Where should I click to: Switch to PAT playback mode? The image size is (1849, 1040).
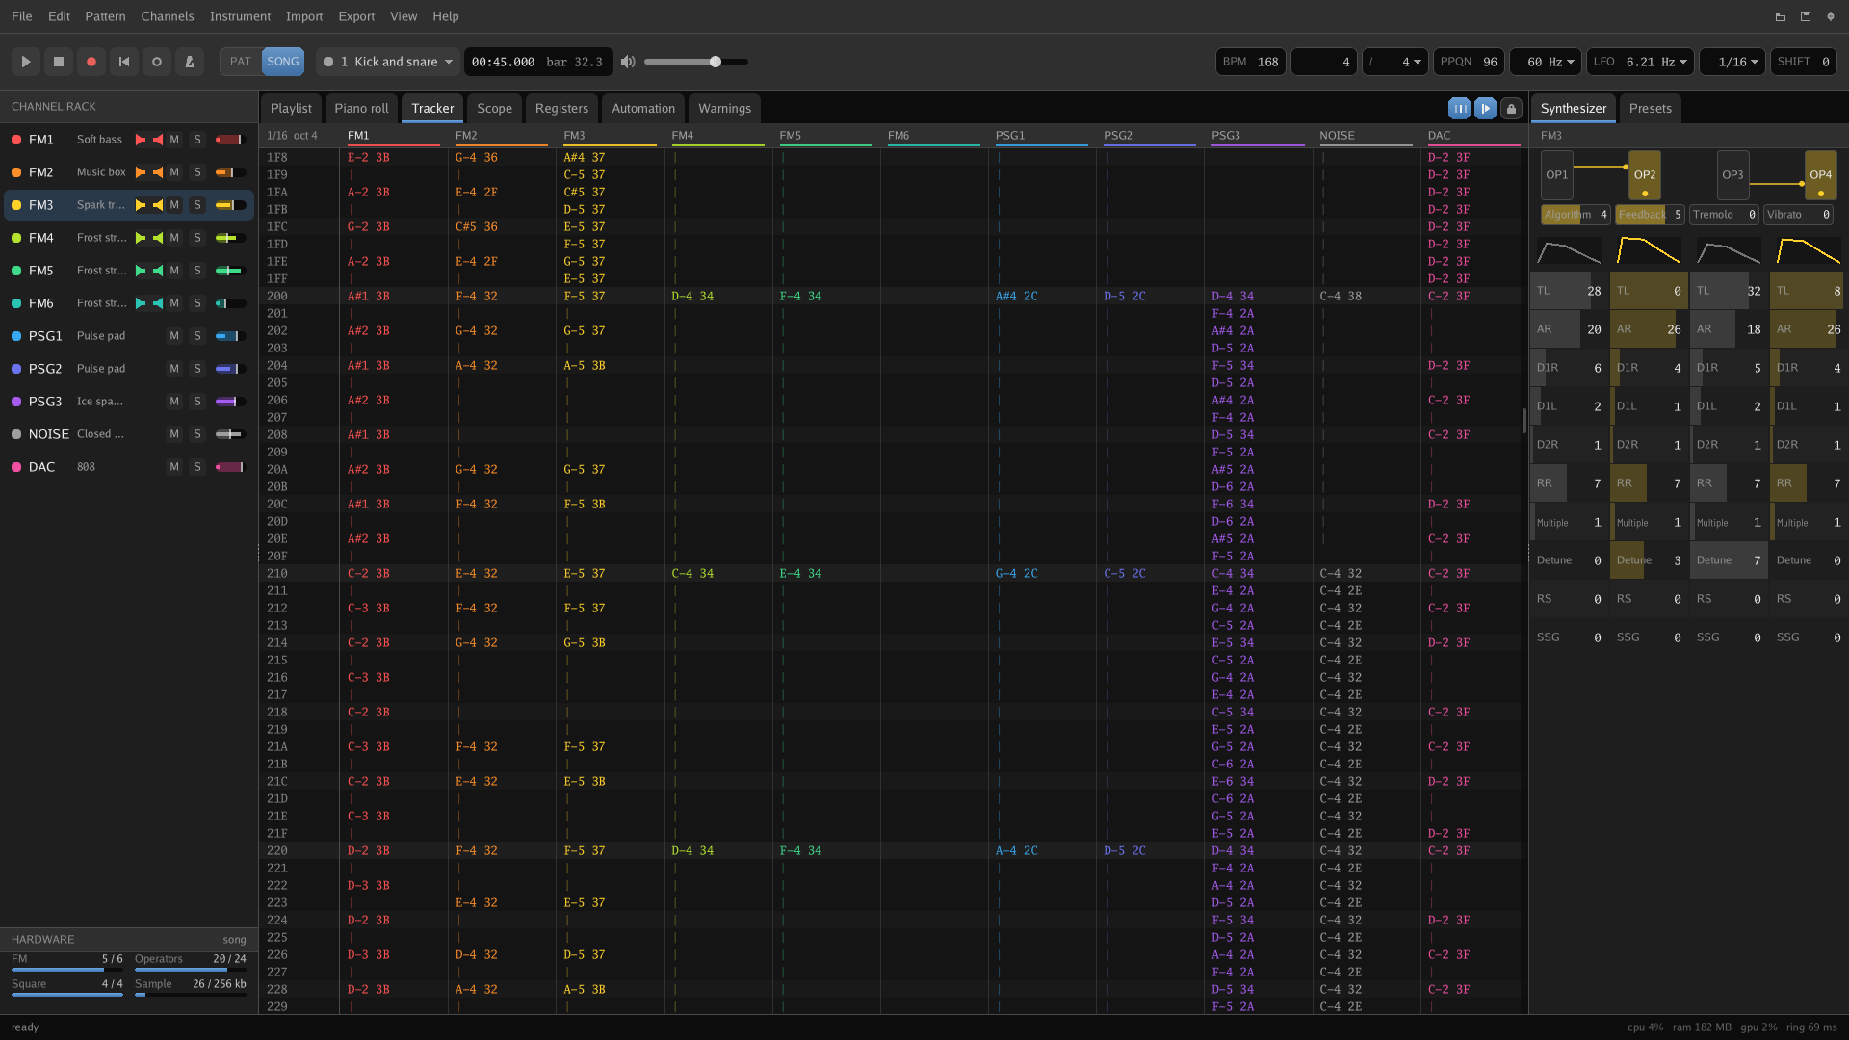tap(241, 62)
